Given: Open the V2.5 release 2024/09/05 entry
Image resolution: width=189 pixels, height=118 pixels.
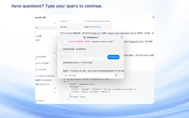Looking at the screenshot, I should 45,76.
